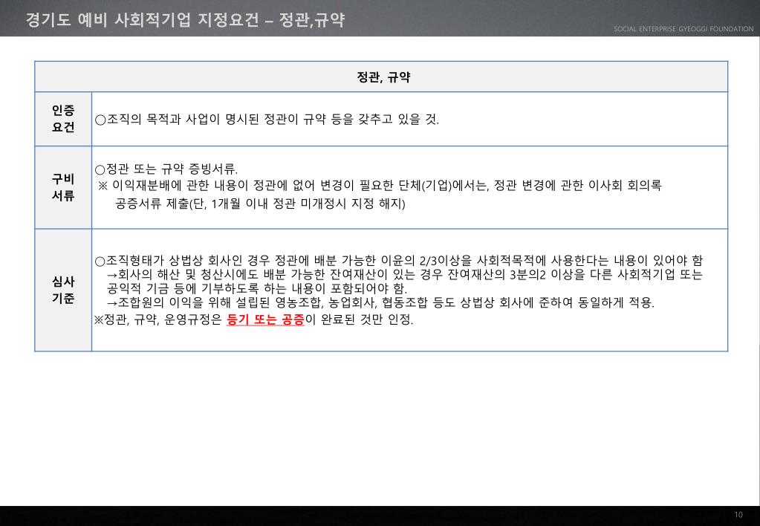Click 'SOCIAL ENTERPRISE GYEOGGI FOUNDATION' header text
The height and width of the screenshot is (526, 760).
pyautogui.click(x=683, y=29)
